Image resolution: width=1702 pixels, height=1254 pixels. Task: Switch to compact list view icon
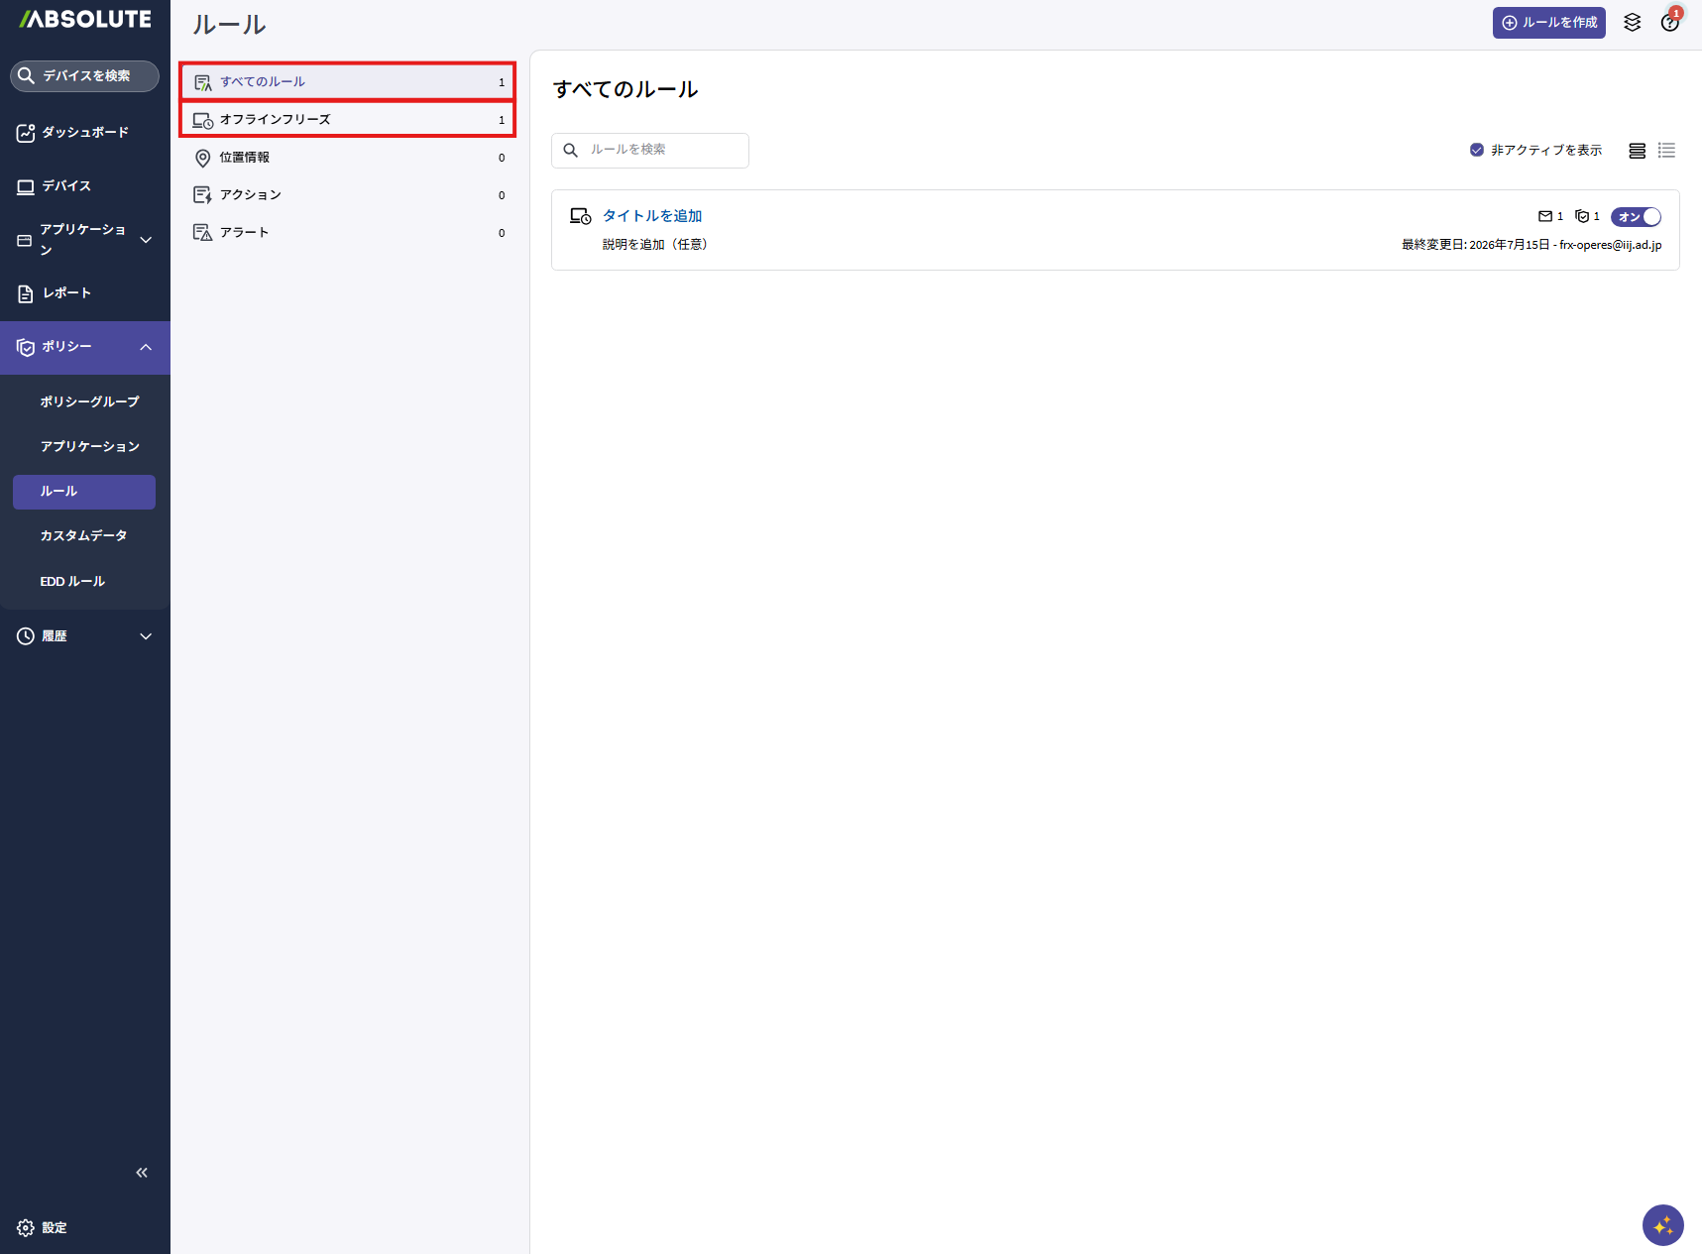point(1666,151)
